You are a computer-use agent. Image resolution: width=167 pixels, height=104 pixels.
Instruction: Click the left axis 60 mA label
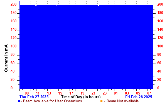click(x=13, y=63)
